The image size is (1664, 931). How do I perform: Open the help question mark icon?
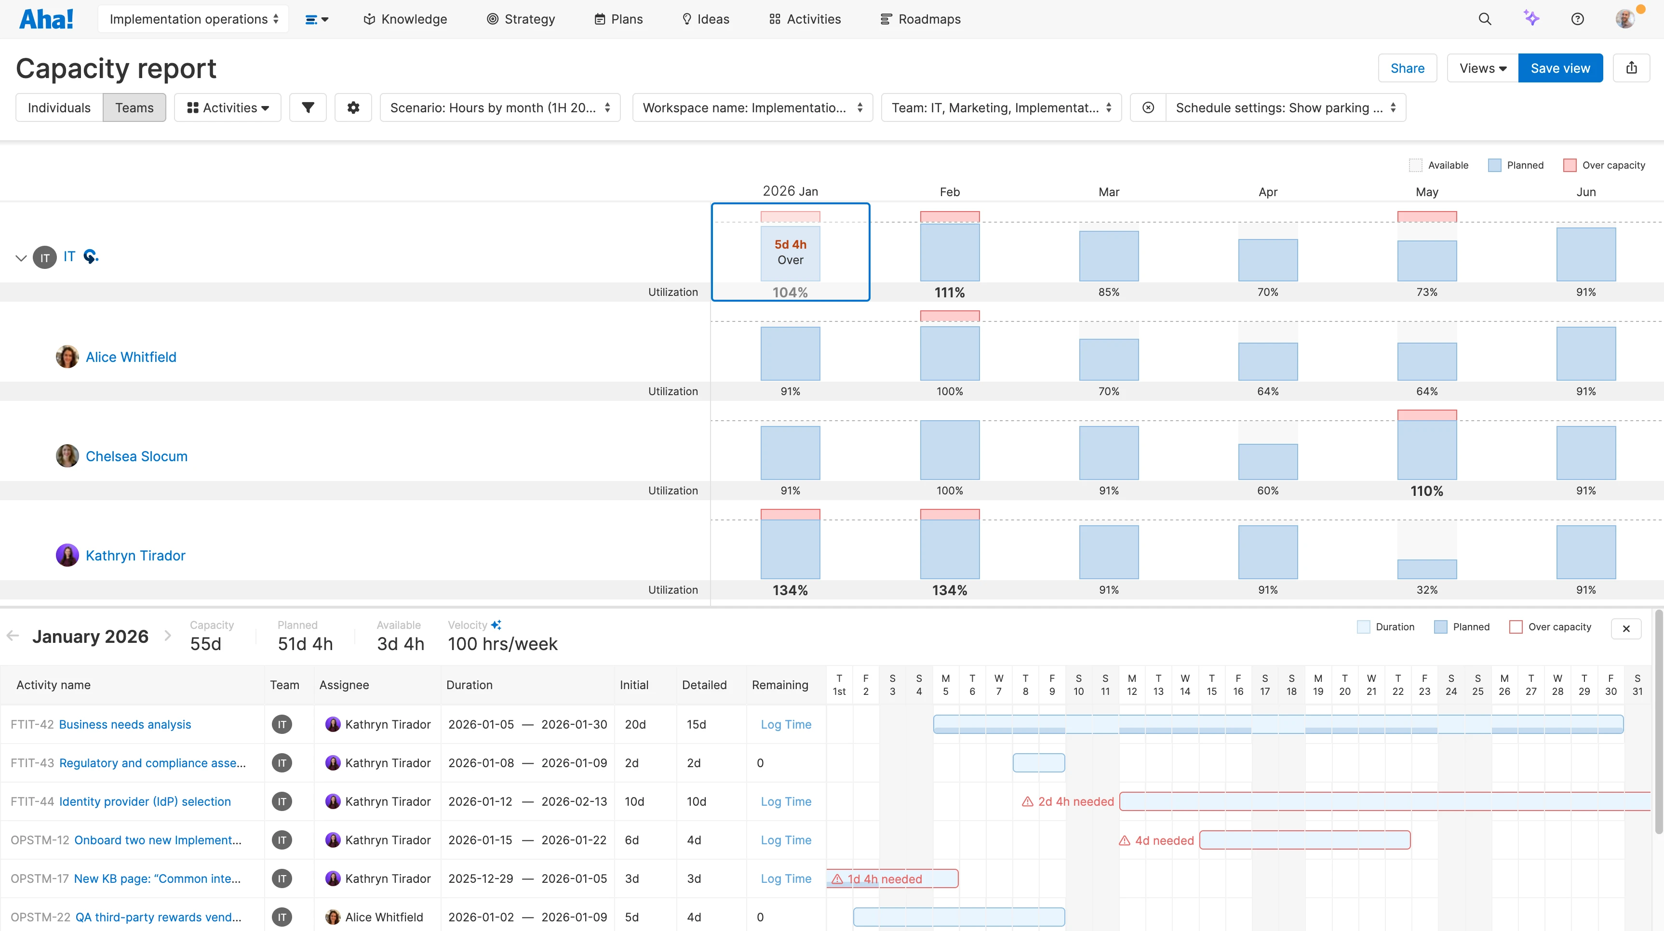[1577, 19]
